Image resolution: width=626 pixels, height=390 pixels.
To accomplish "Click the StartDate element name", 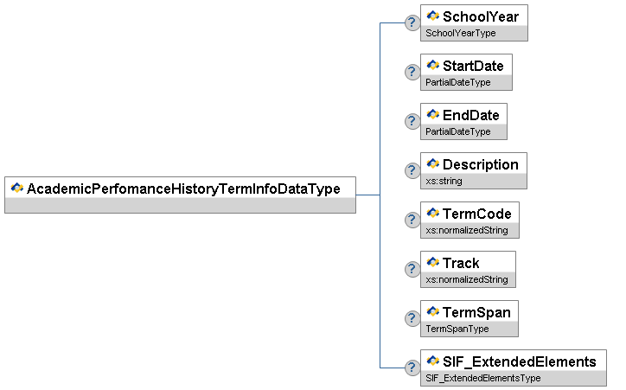I will (x=473, y=66).
